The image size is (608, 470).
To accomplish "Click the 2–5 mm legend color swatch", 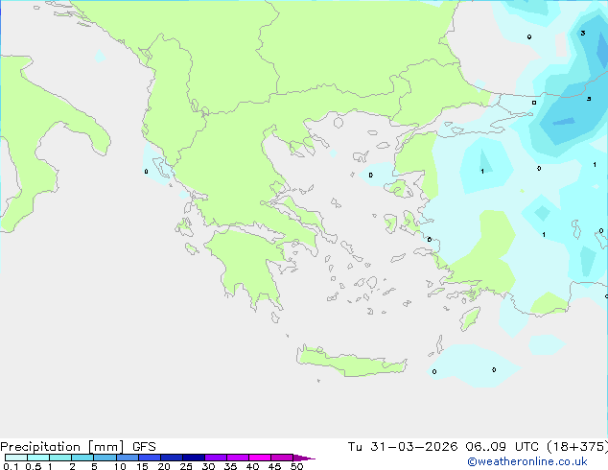I will [x=82, y=458].
